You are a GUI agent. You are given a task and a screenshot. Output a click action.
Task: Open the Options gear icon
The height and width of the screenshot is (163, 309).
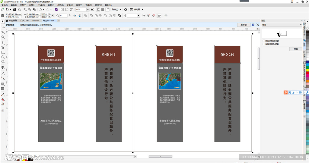pyautogui.click(x=126, y=10)
